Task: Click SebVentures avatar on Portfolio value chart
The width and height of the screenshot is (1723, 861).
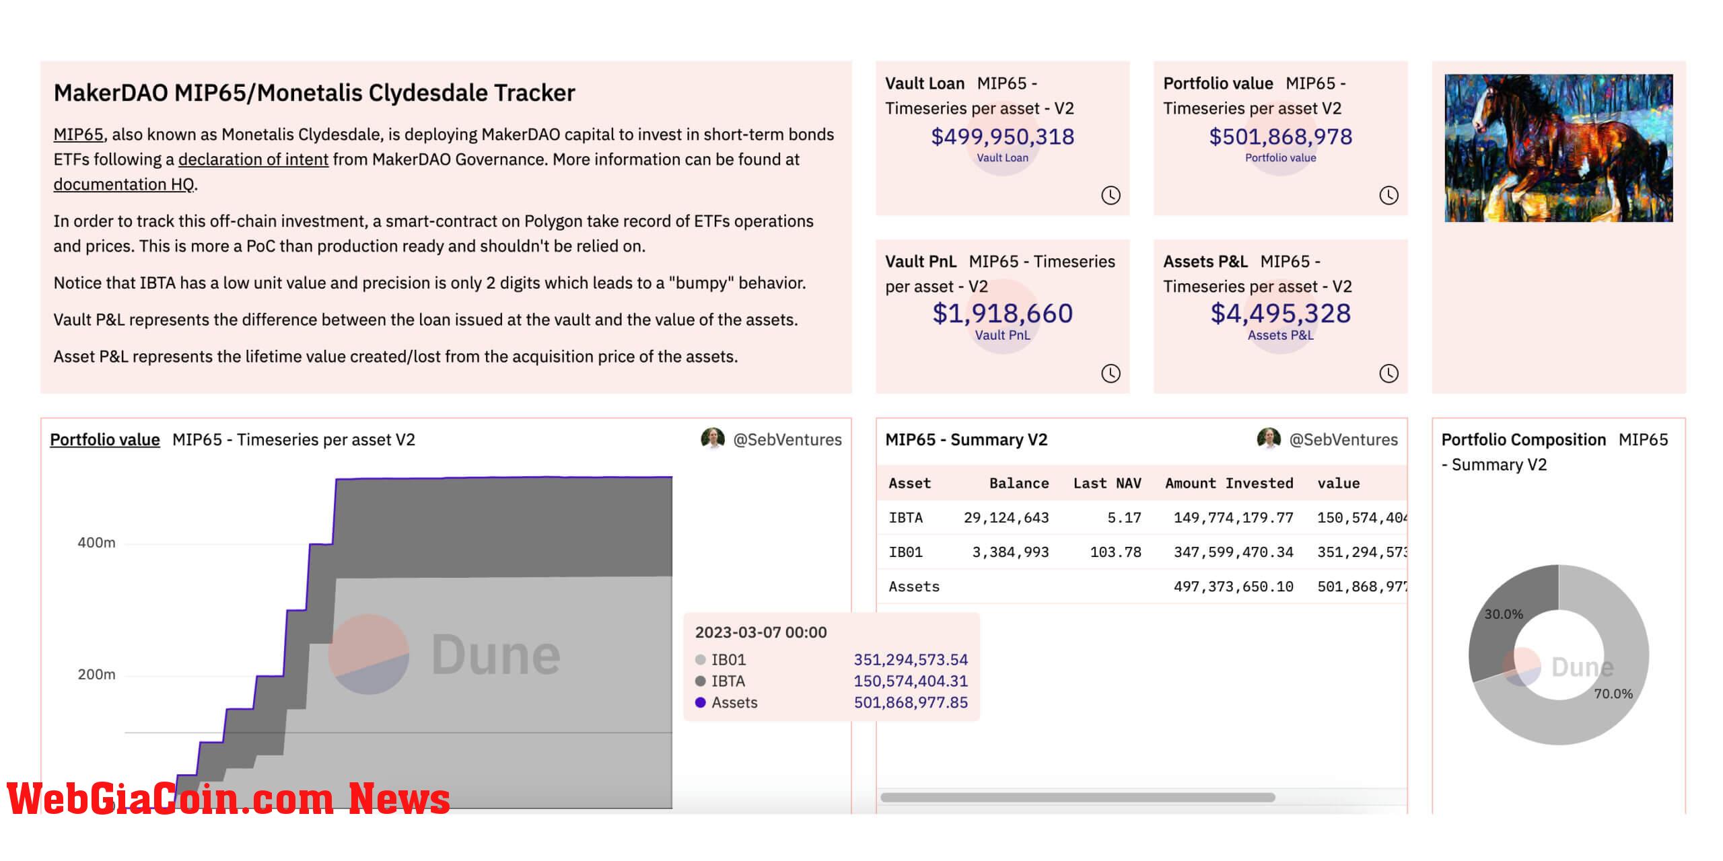Action: (x=712, y=439)
